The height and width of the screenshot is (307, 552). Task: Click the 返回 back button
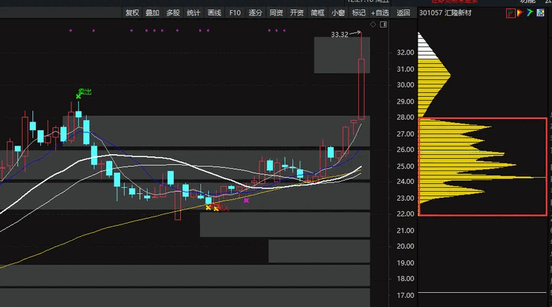pos(403,13)
